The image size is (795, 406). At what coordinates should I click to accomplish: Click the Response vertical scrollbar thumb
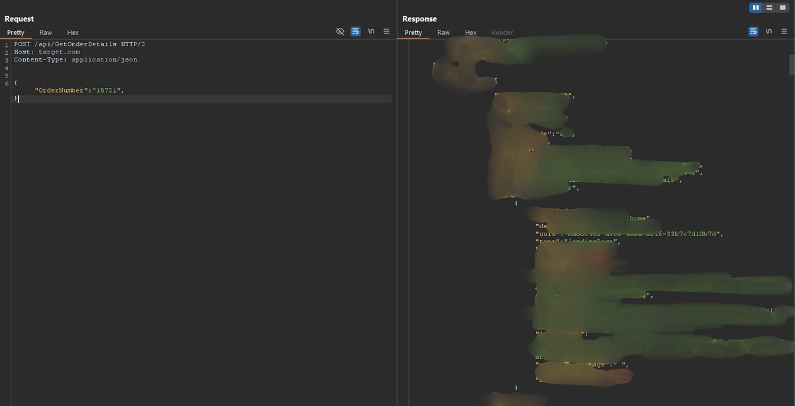pyautogui.click(x=792, y=65)
